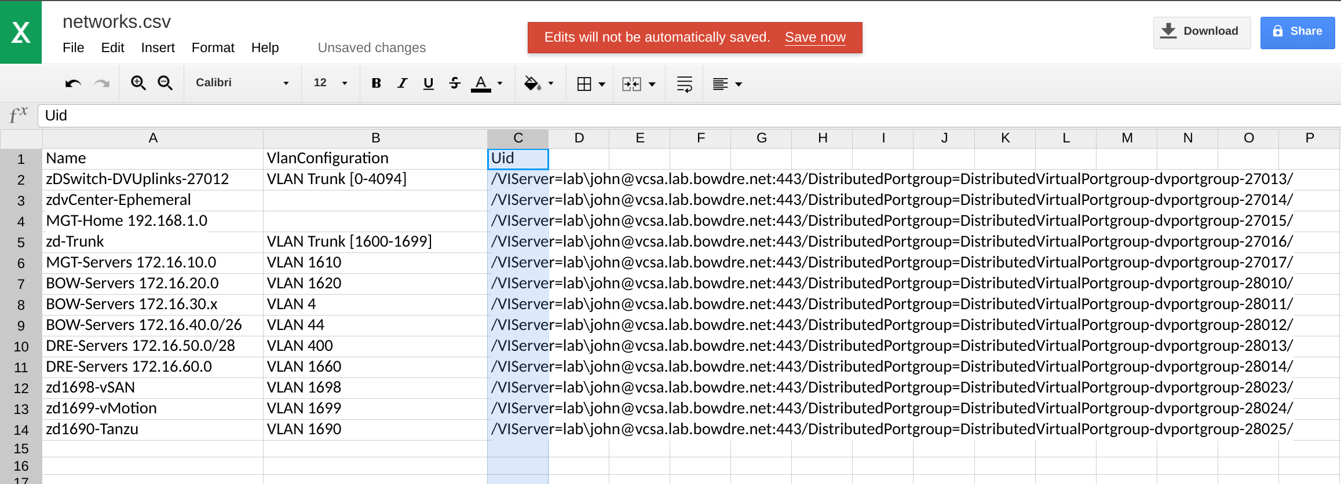The image size is (1341, 484).
Task: Click the VLAN 1610 cell
Action: point(375,263)
